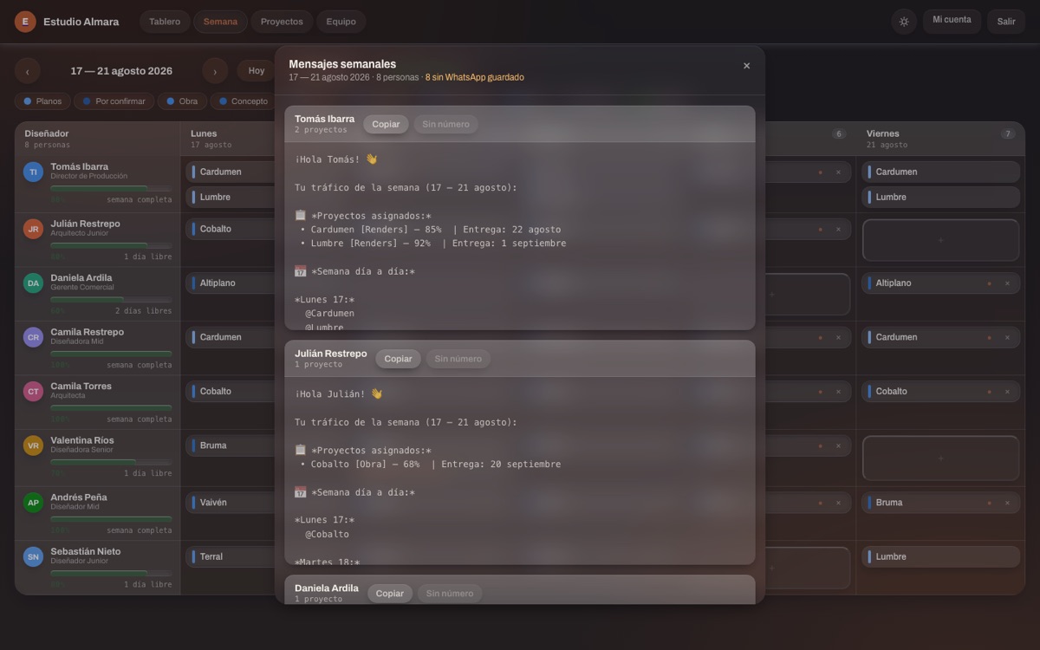Viewport: 1040px width, 650px height.
Task: Click Daniela Ardila's workload progress bar
Action: 111,298
